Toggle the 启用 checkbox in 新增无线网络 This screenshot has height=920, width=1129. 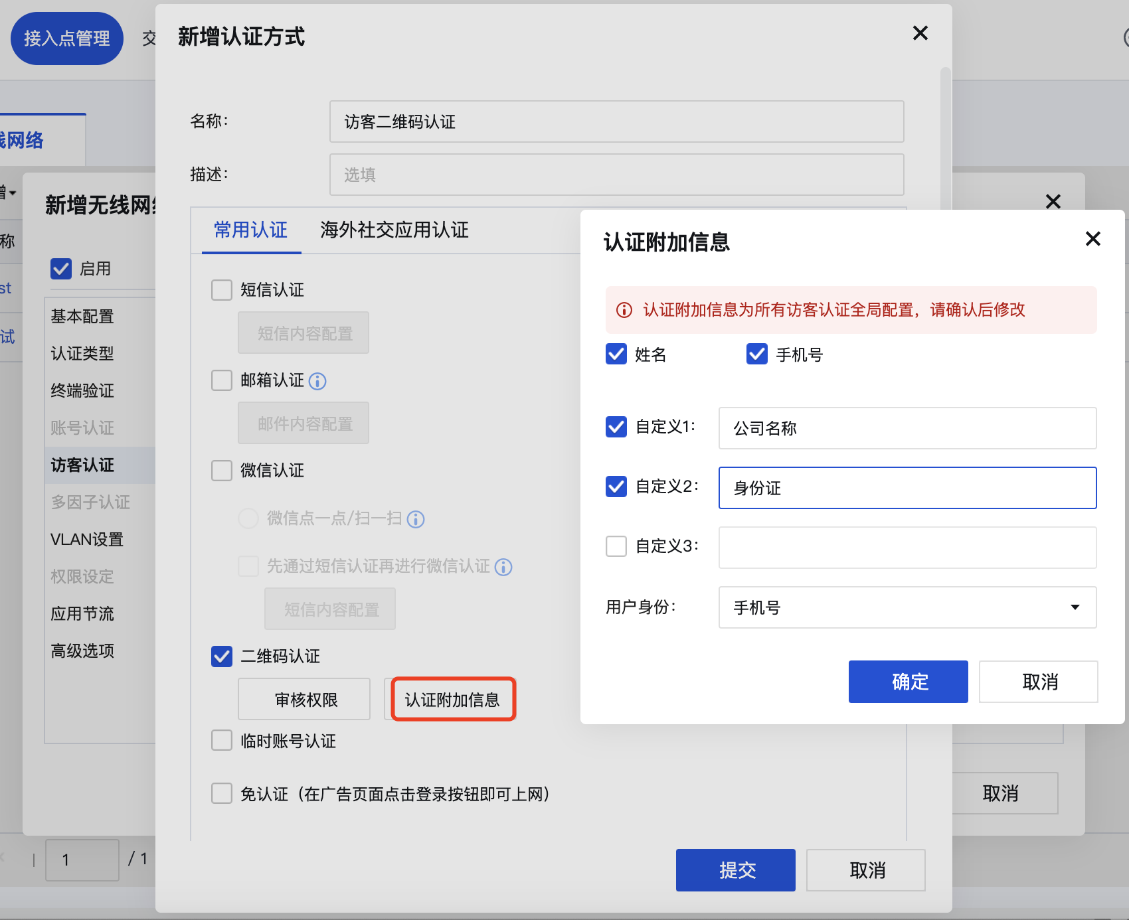point(61,269)
